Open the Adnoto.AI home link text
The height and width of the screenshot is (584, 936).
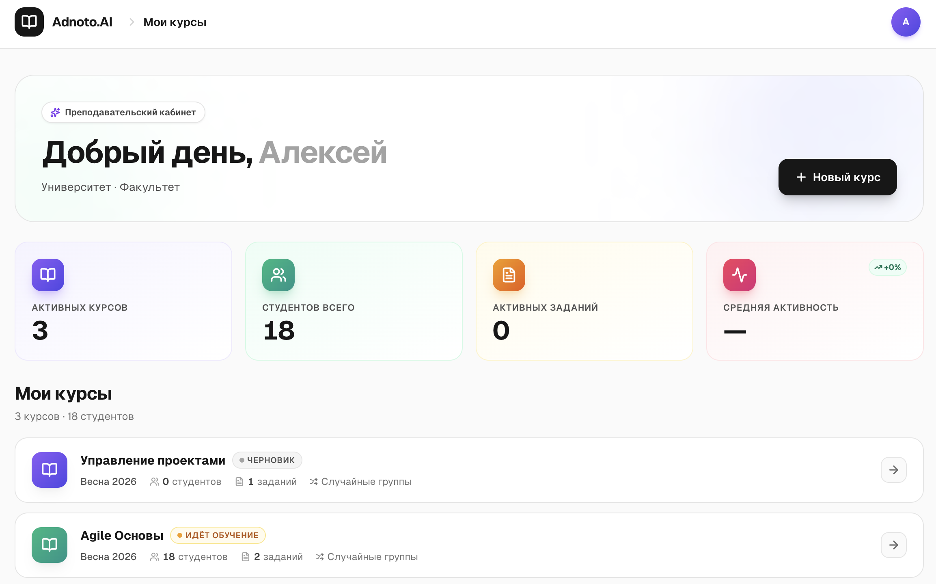coord(82,22)
